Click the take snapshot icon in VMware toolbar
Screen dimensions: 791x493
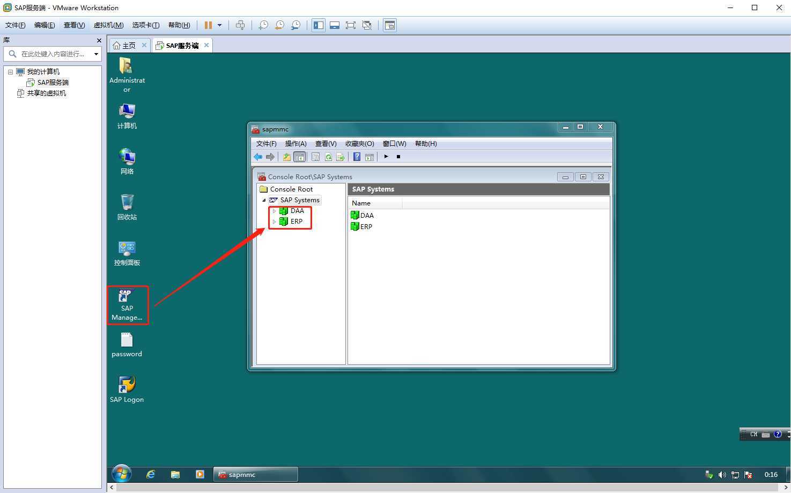click(263, 25)
